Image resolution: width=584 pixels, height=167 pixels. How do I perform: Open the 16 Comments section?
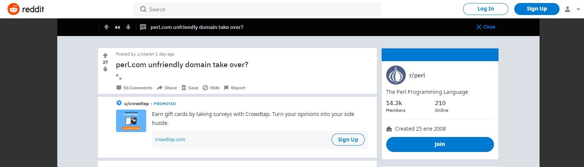point(134,88)
